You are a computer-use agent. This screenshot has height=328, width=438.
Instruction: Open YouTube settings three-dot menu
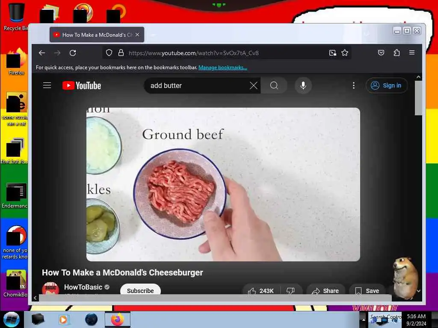point(354,85)
